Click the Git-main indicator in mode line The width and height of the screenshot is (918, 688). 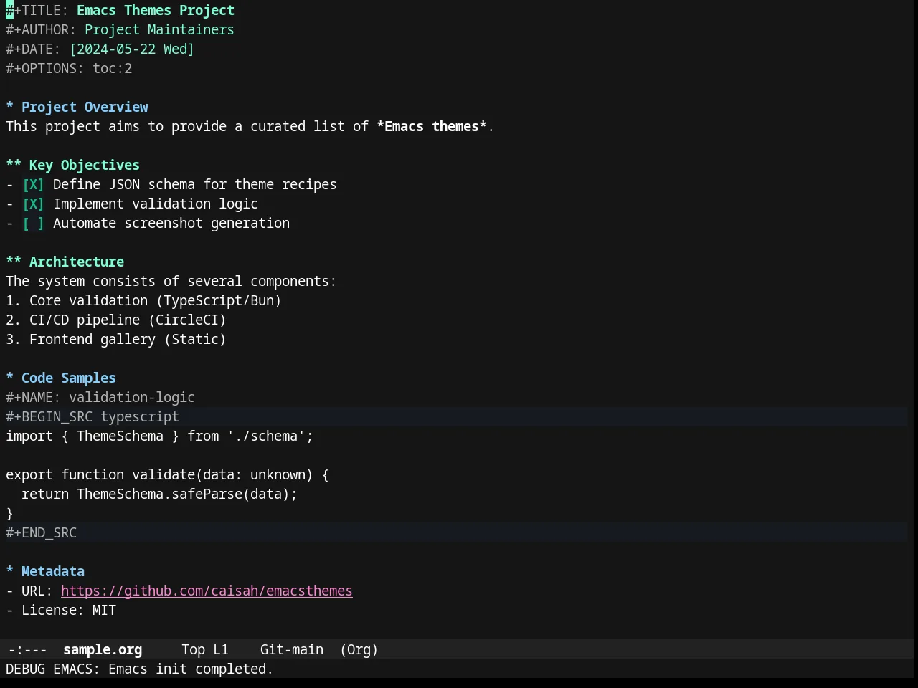tap(292, 649)
